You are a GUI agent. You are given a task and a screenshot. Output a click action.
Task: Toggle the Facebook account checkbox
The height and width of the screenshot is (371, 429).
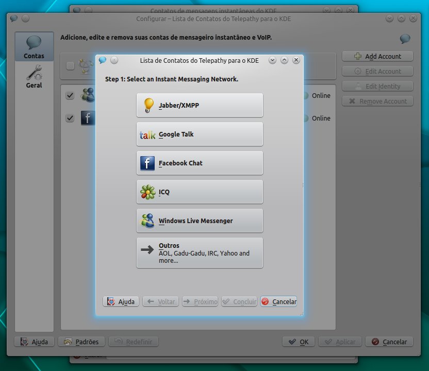point(70,118)
